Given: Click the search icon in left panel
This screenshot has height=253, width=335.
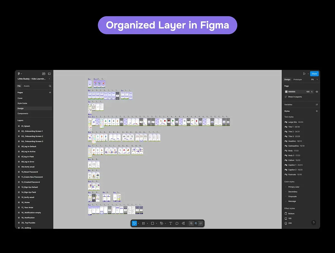Looking at the screenshot, I should [x=50, y=86].
